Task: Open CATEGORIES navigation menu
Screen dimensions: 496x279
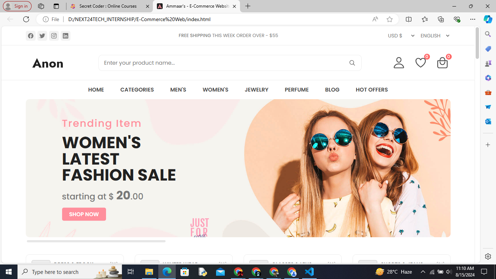Action: 137,90
